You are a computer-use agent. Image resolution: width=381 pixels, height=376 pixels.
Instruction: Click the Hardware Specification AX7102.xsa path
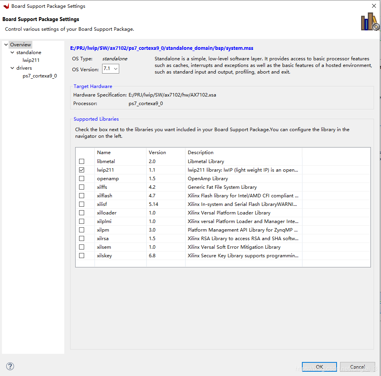172,95
